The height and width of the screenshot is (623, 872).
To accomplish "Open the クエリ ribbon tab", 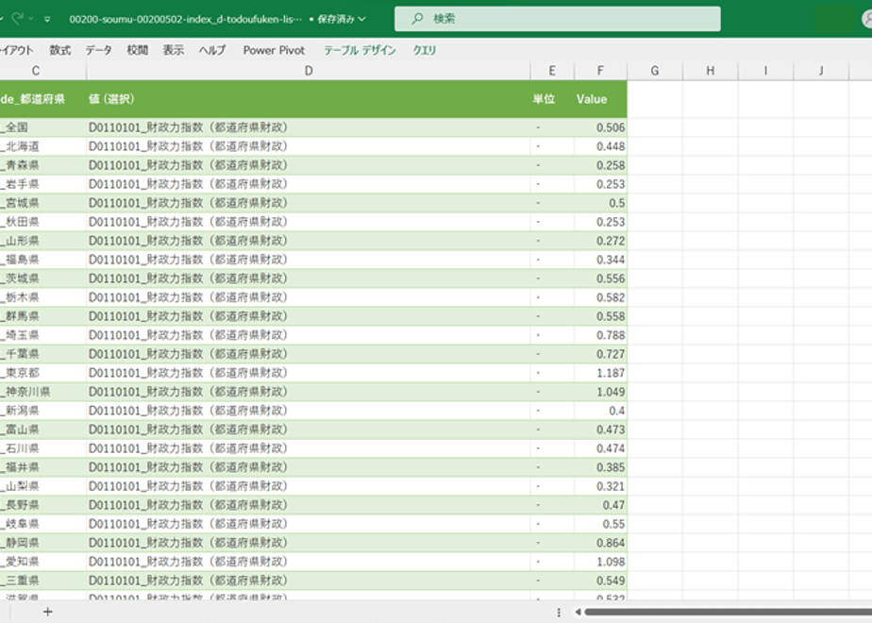I will (425, 50).
